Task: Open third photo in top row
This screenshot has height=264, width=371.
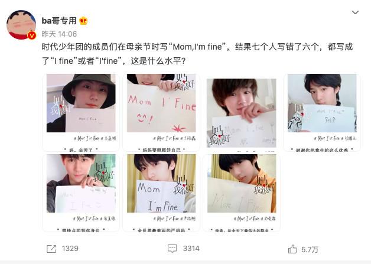Action: tap(242, 113)
